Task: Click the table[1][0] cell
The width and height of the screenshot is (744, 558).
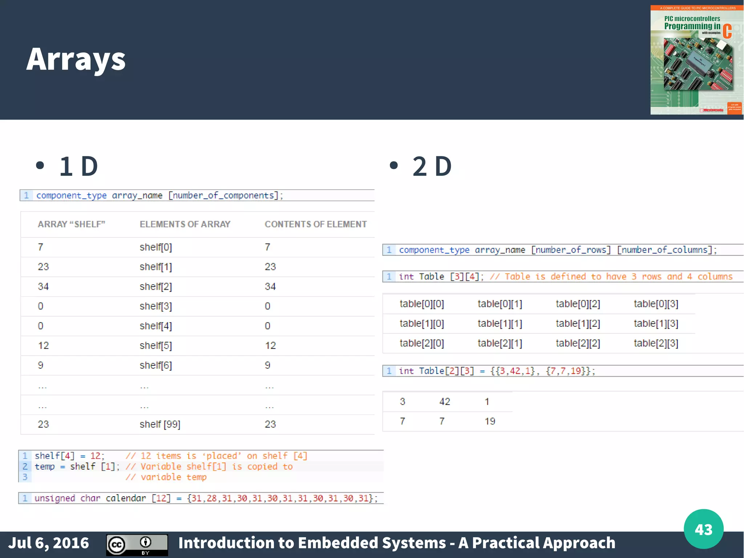Action: [x=422, y=324]
